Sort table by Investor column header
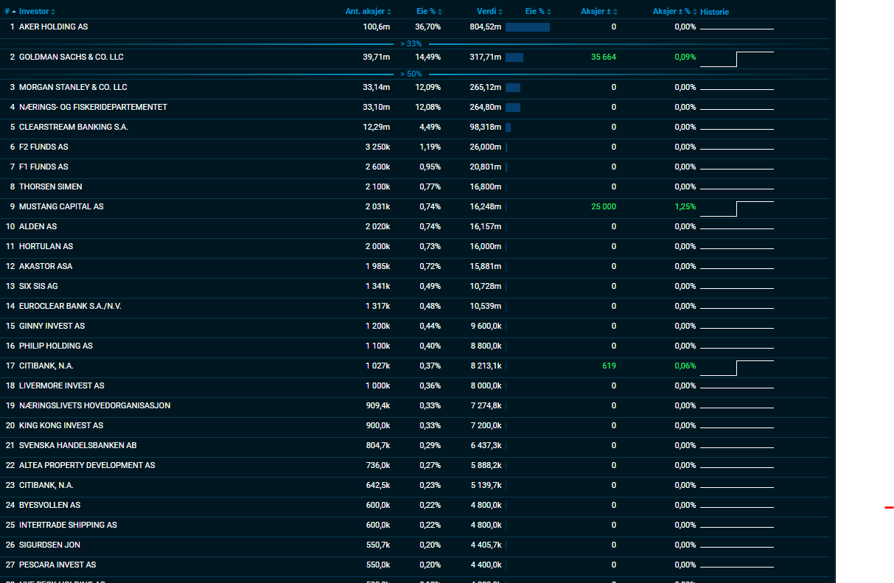This screenshot has width=894, height=583. click(x=36, y=12)
